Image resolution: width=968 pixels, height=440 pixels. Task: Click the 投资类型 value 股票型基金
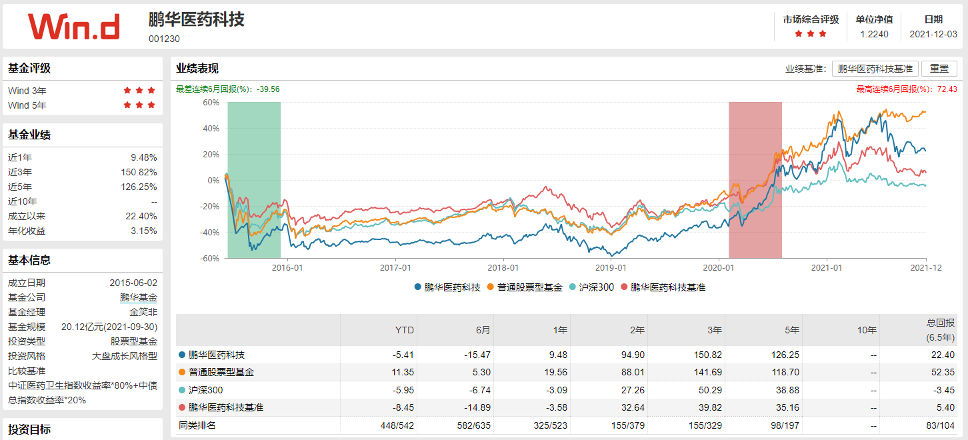coord(134,341)
